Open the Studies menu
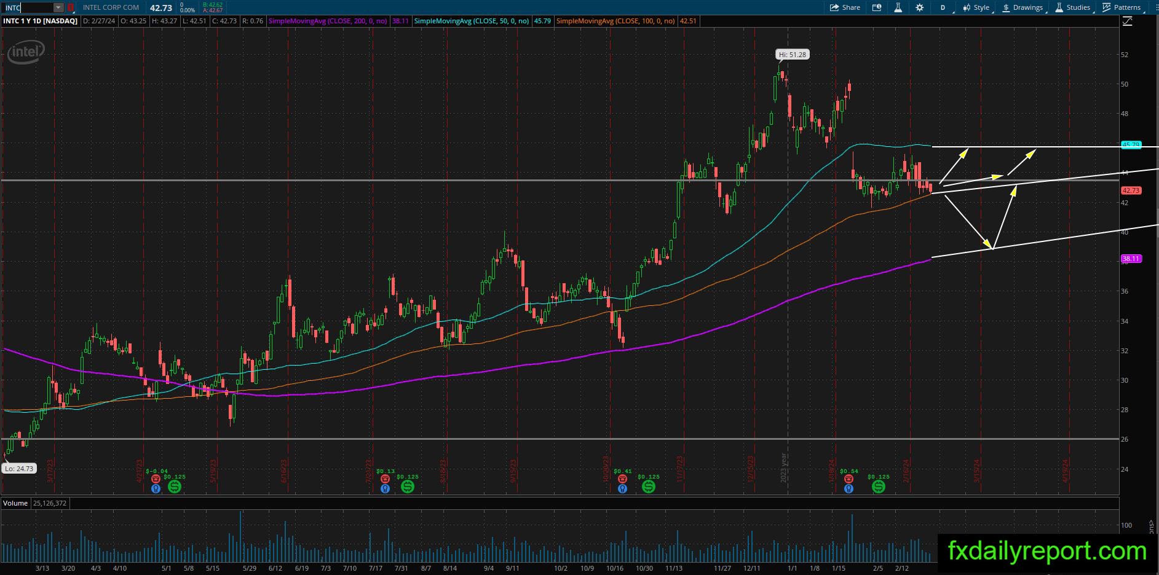1159x575 pixels. pos(1074,7)
